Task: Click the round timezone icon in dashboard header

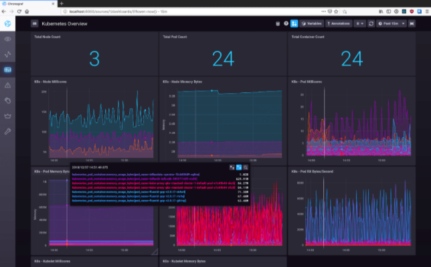Action: 286,23
